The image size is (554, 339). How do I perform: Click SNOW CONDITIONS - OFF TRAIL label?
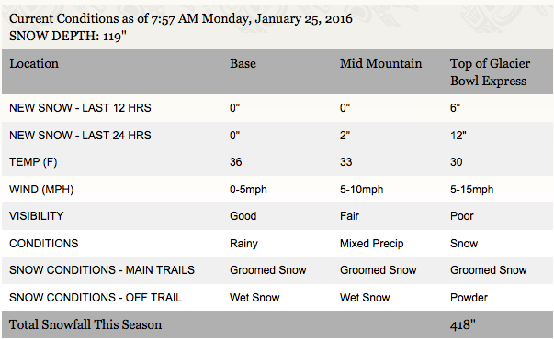[96, 298]
